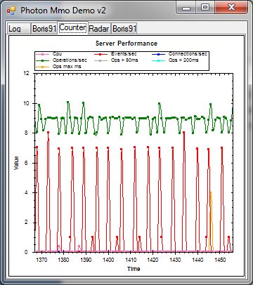Click the Operations/sec legend entry
Image resolution: width=253 pixels, height=285 pixels.
point(61,60)
